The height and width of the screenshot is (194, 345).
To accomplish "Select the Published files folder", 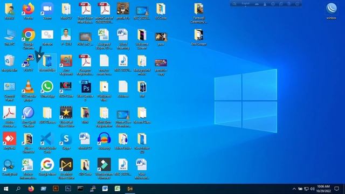I will 104,91.
